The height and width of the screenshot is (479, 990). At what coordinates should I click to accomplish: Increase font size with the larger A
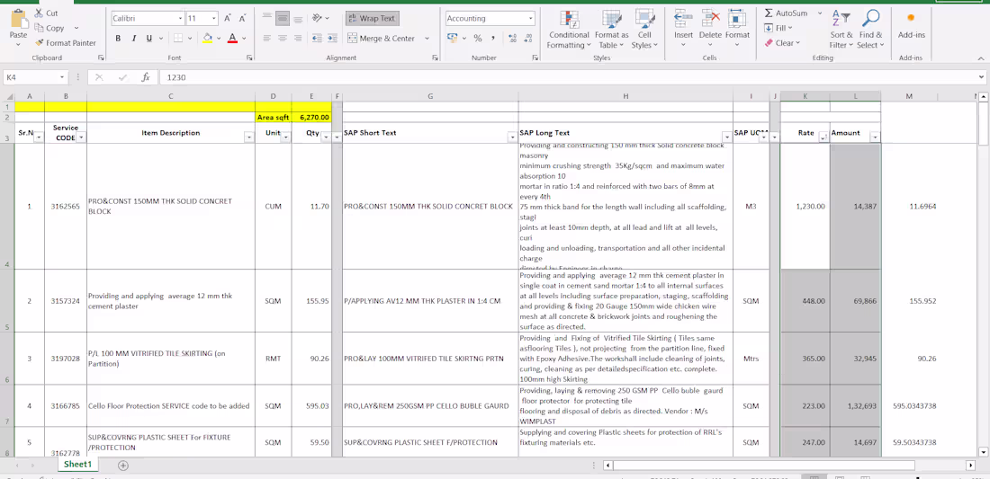pyautogui.click(x=228, y=18)
